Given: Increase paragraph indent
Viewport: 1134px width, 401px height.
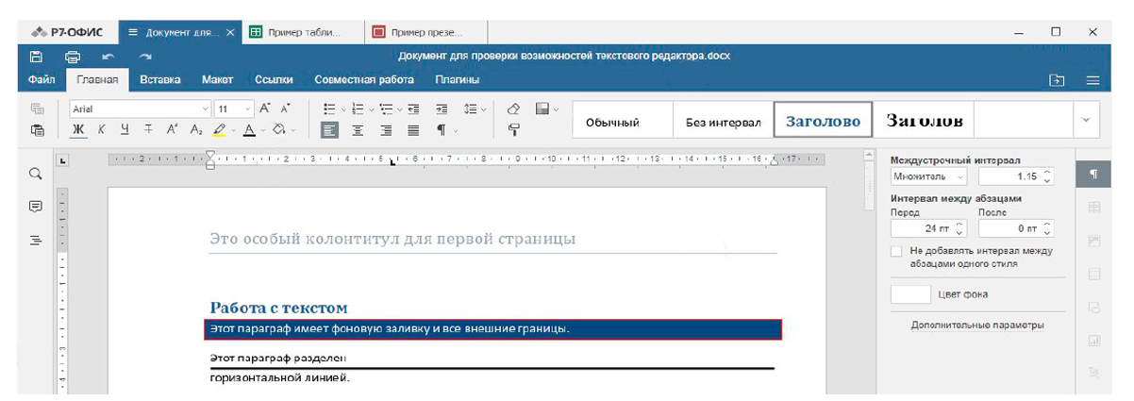Looking at the screenshot, I should (x=442, y=109).
